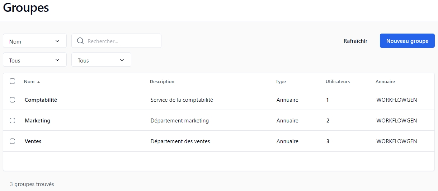Click Ventes user count 3
Image resolution: width=438 pixels, height=191 pixels.
click(x=328, y=141)
